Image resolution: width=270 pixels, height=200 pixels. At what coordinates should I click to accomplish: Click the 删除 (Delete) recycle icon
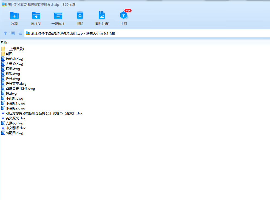click(80, 16)
